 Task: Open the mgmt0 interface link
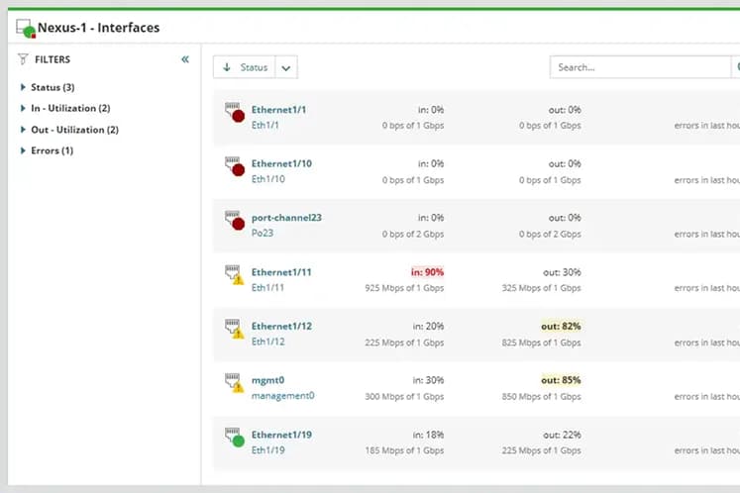point(268,380)
